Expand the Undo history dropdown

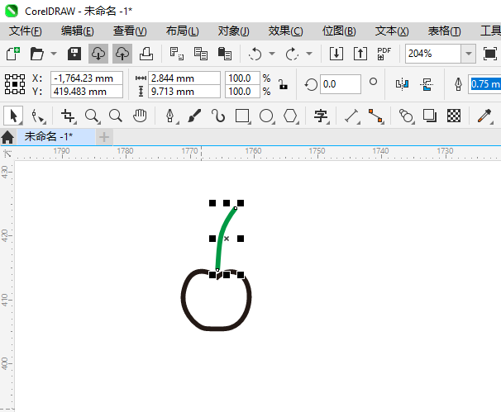(272, 54)
